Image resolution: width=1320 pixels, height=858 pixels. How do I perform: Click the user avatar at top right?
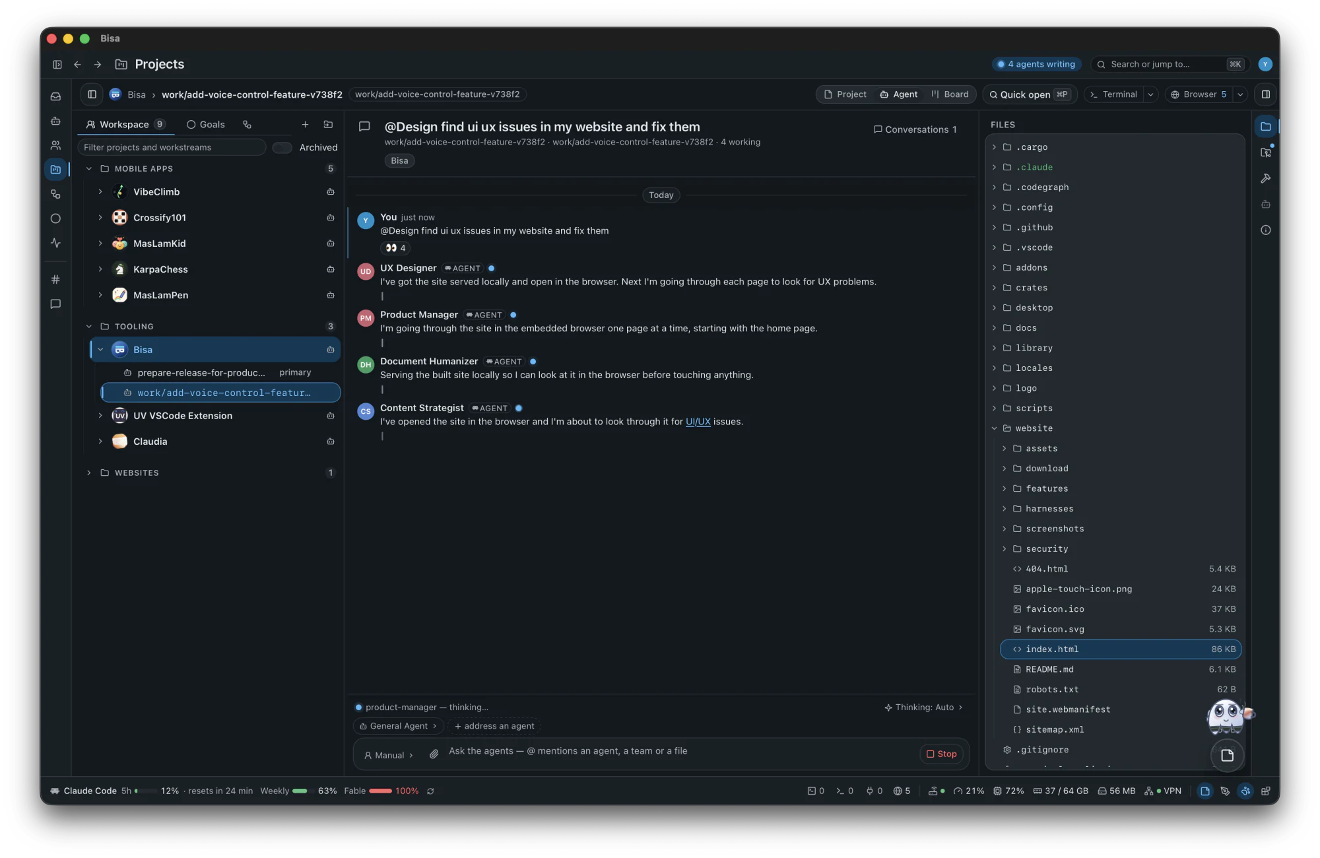click(1265, 64)
